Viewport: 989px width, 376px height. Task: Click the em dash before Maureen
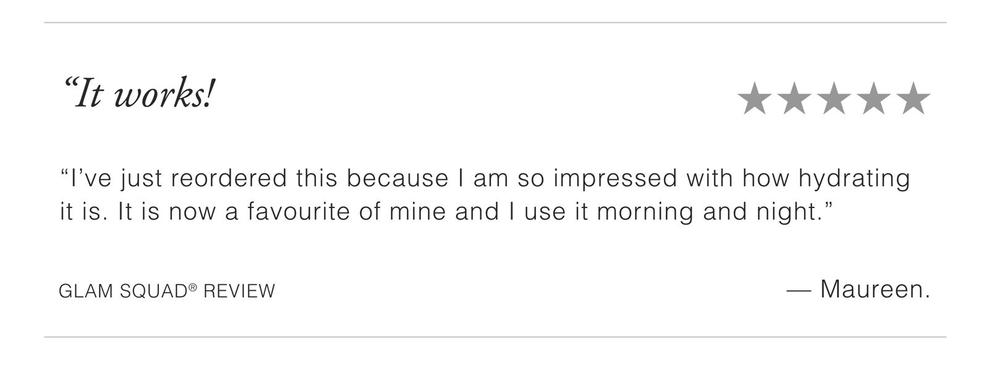[x=798, y=290]
